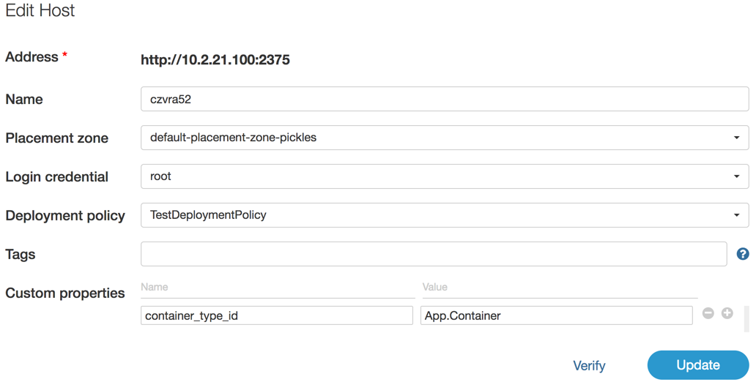Click the host address http://10.2.21.100:2375
The image size is (756, 385).
[x=215, y=60]
